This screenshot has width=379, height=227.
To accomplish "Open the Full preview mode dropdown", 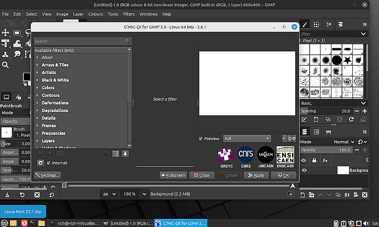I will pyautogui.click(x=247, y=139).
